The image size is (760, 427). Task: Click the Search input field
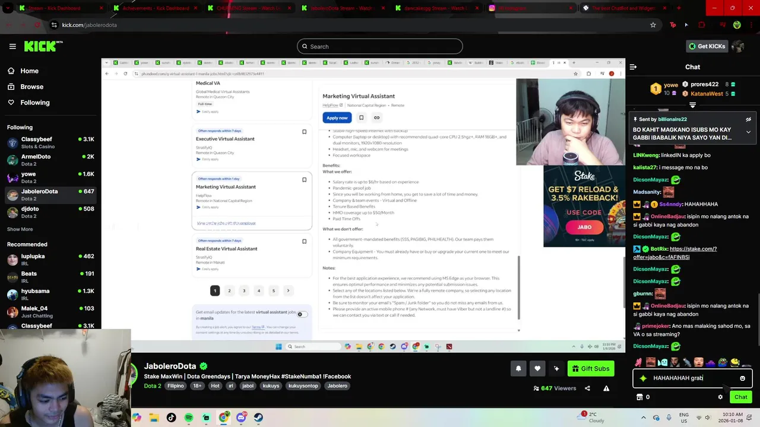coord(380,46)
